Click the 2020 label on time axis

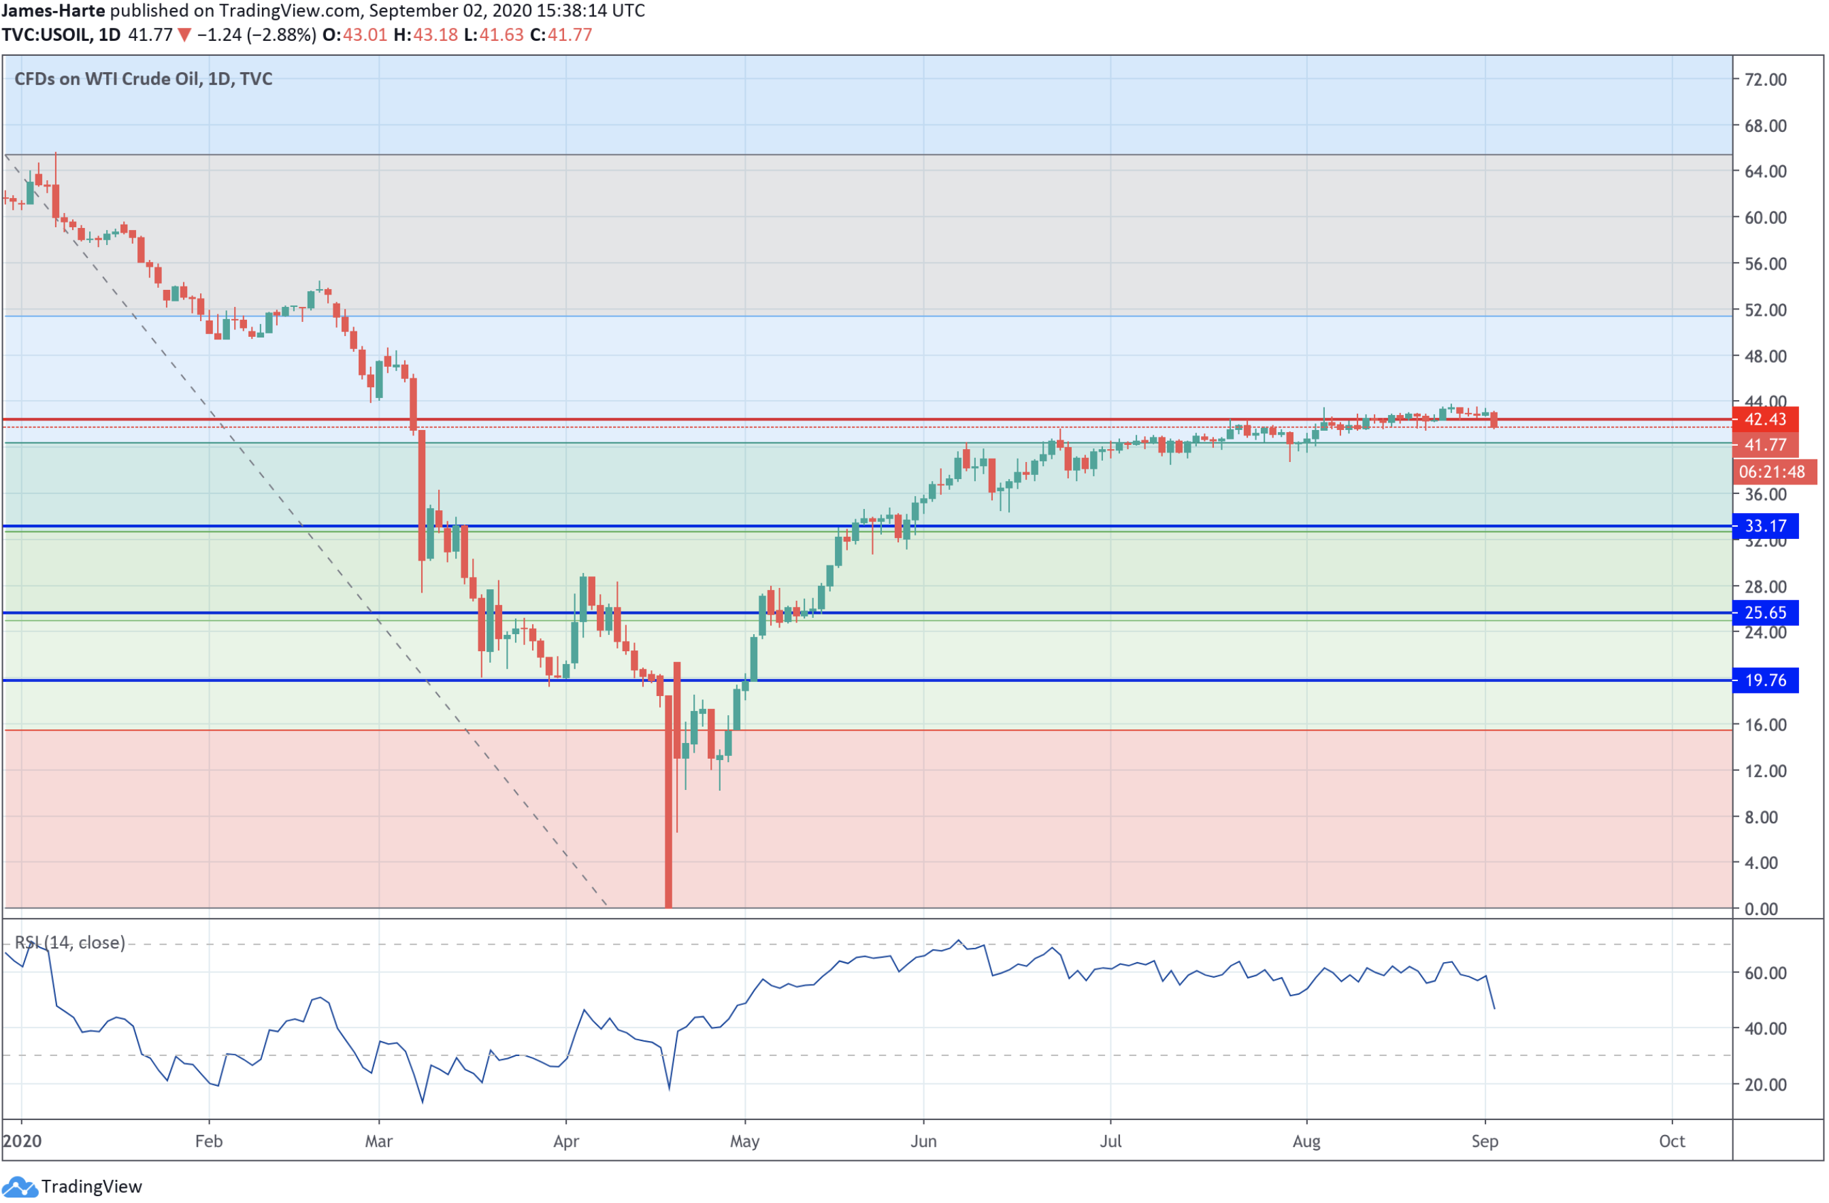pyautogui.click(x=22, y=1142)
